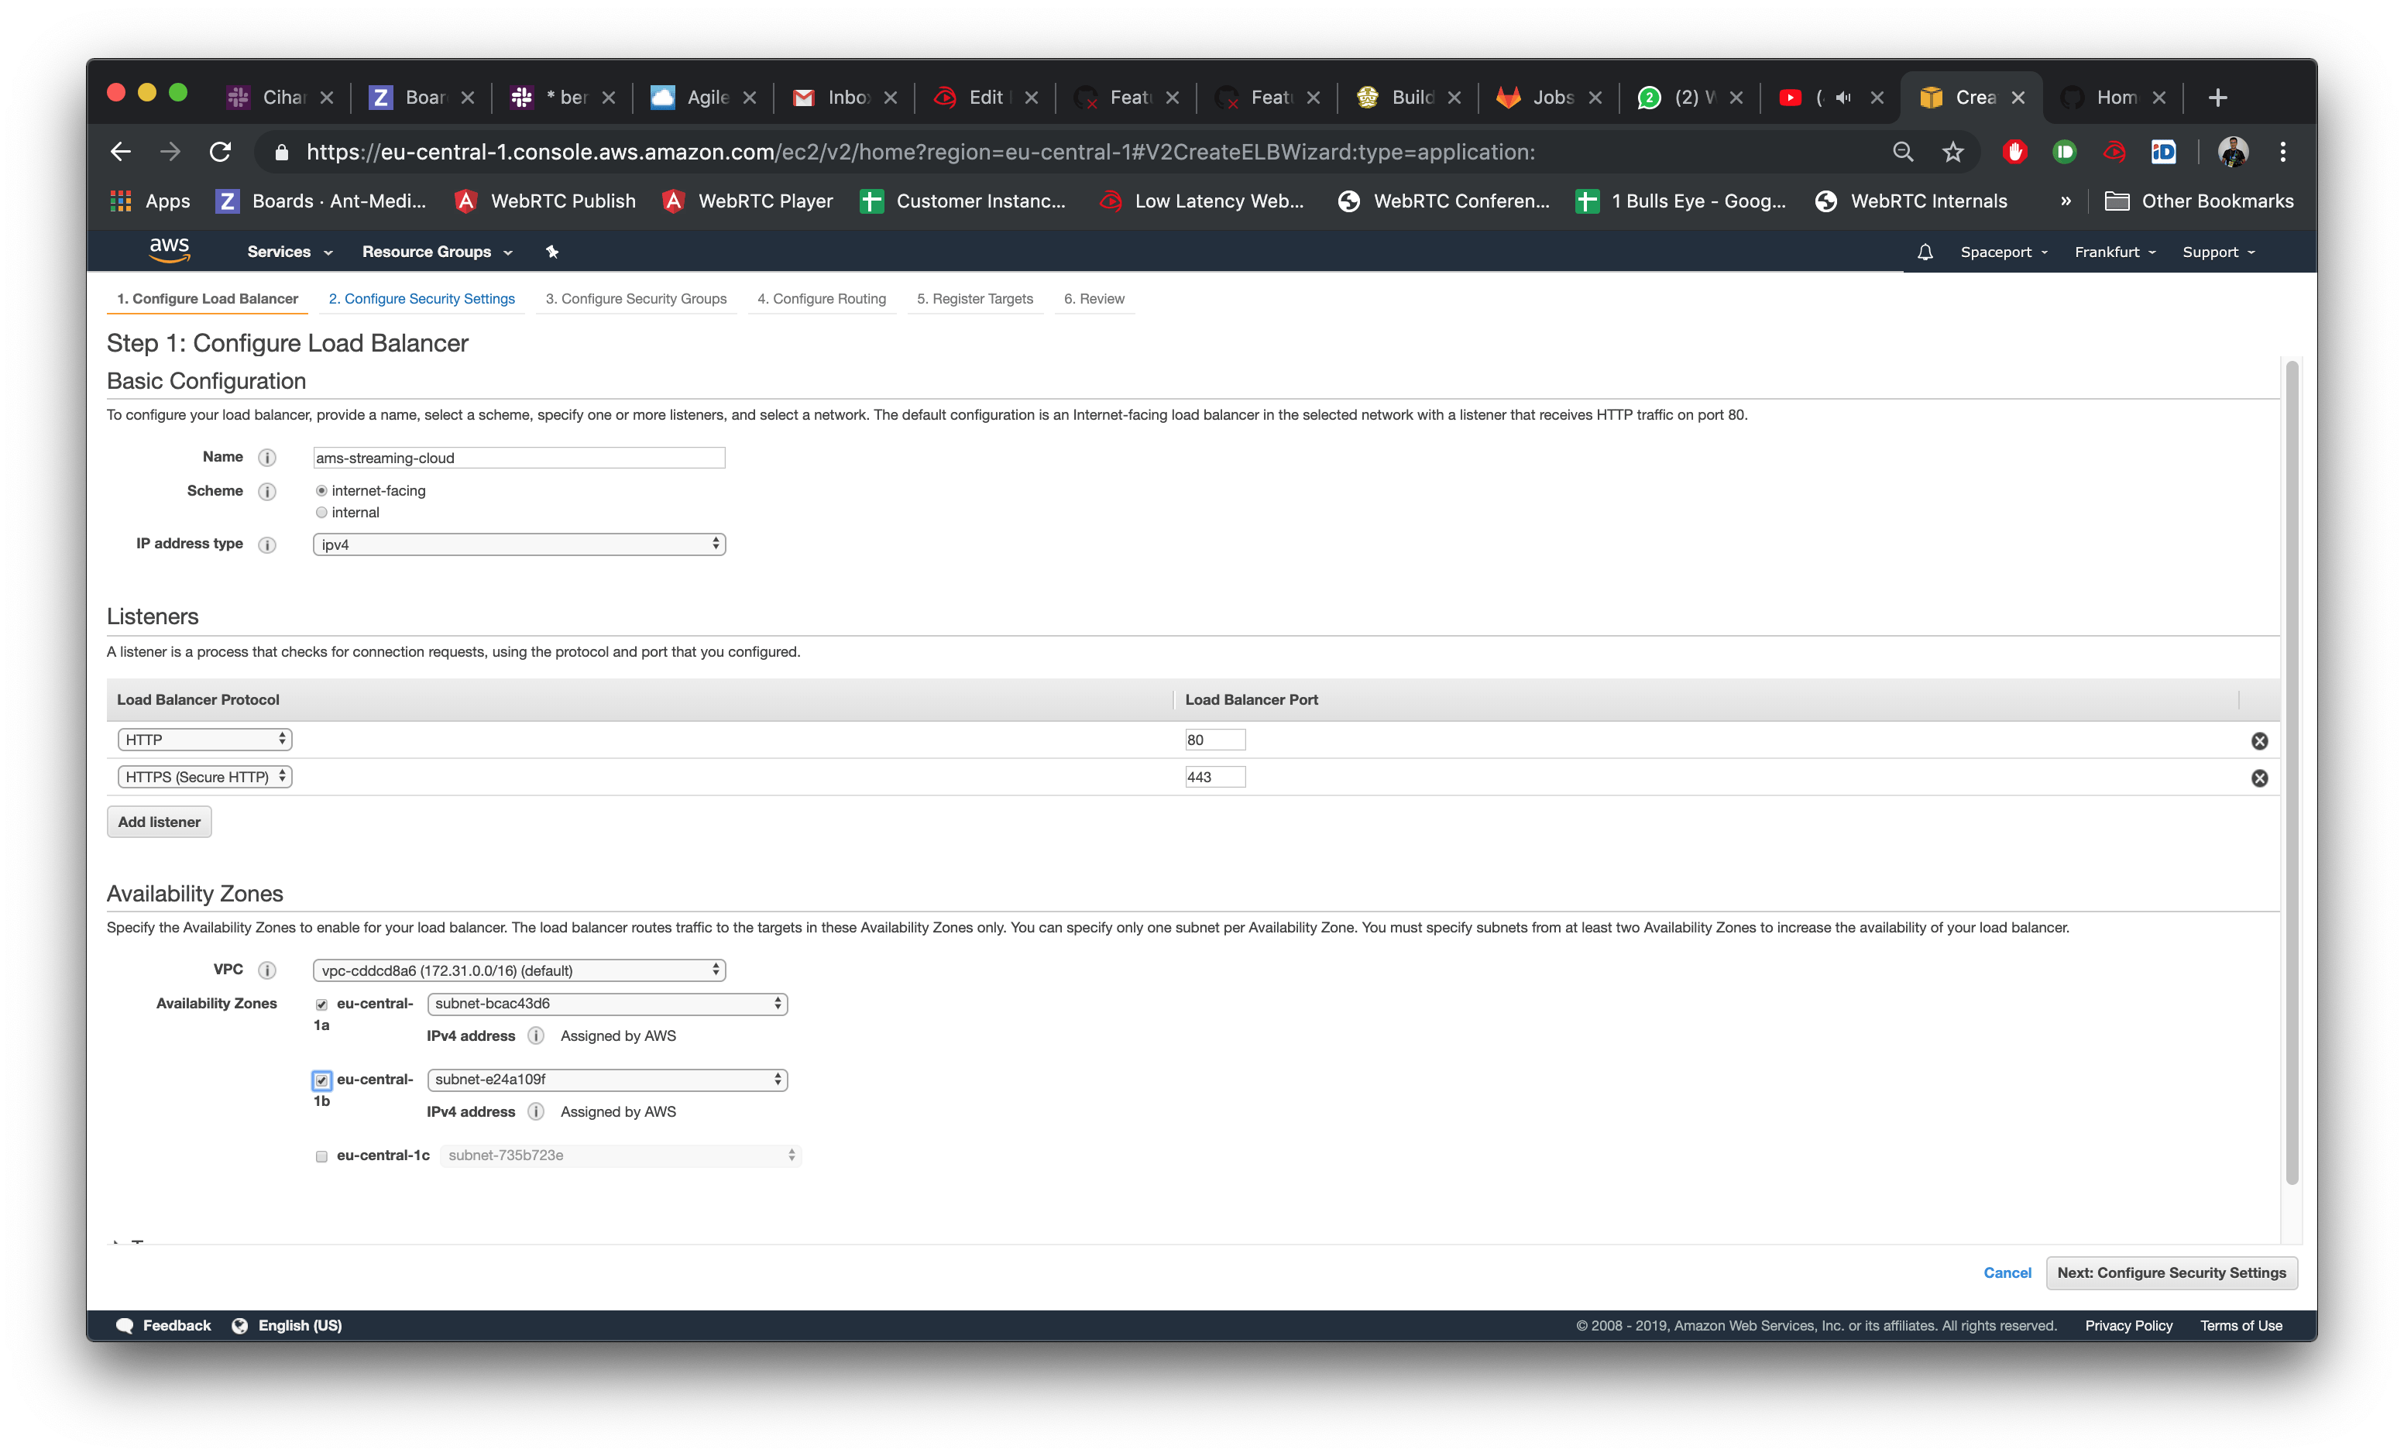Open the IP address type ipv4 dropdown
The width and height of the screenshot is (2404, 1456).
pos(519,544)
